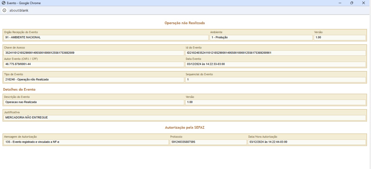
Task: Click the Autorização pela SEFAZ heading
Action: tap(185, 127)
